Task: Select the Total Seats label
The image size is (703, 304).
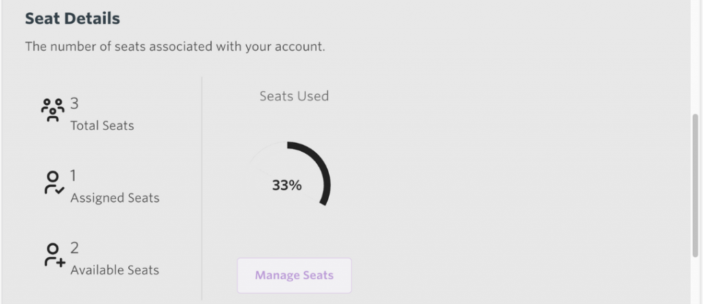Action: point(102,126)
